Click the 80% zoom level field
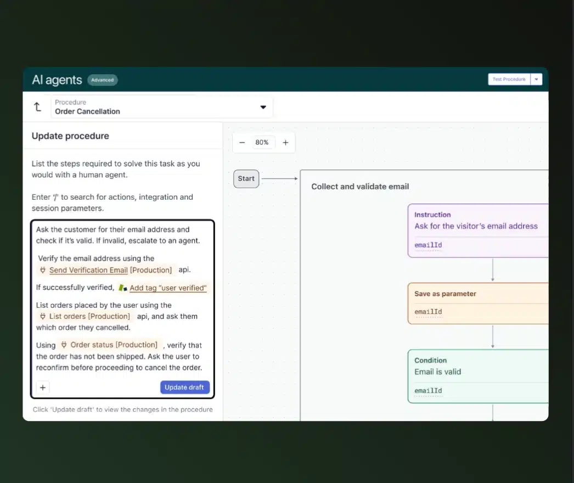574x483 pixels. pos(262,143)
